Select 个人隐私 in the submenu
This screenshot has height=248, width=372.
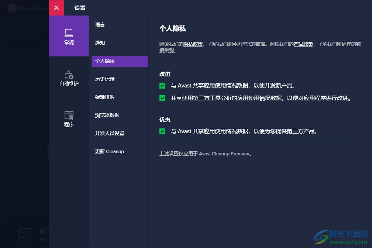pos(120,61)
